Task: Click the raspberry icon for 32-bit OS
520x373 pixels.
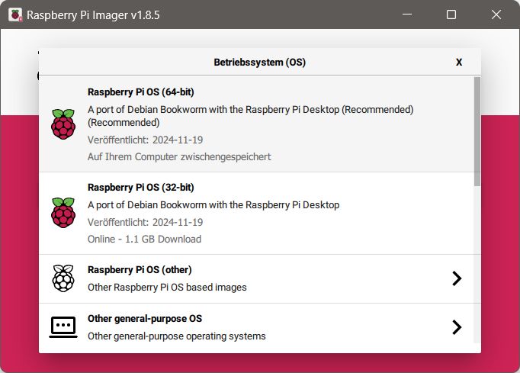Action: [63, 213]
